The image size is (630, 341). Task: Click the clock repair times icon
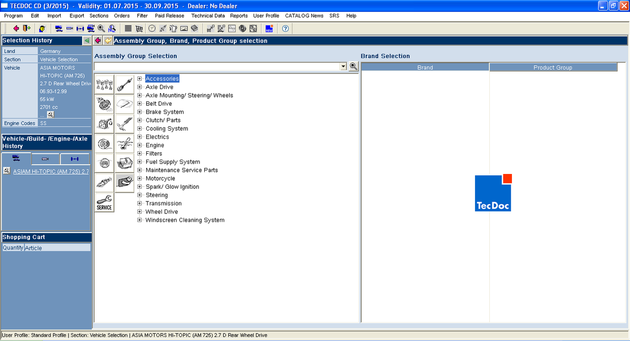[152, 29]
